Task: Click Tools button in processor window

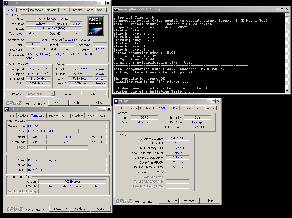Action: 56,103
